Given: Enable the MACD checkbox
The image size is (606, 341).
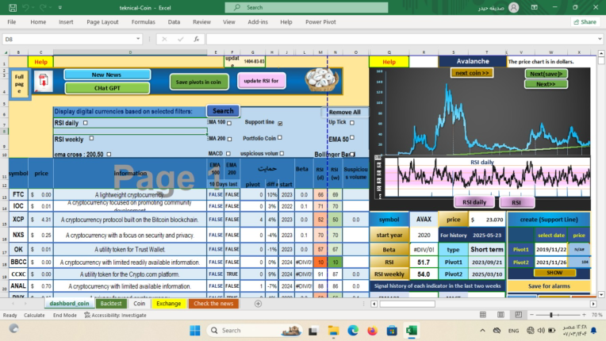Looking at the screenshot, I should 228,154.
